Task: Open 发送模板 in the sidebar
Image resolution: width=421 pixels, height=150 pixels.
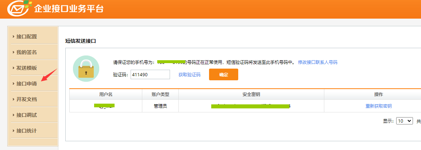Action: (27, 68)
